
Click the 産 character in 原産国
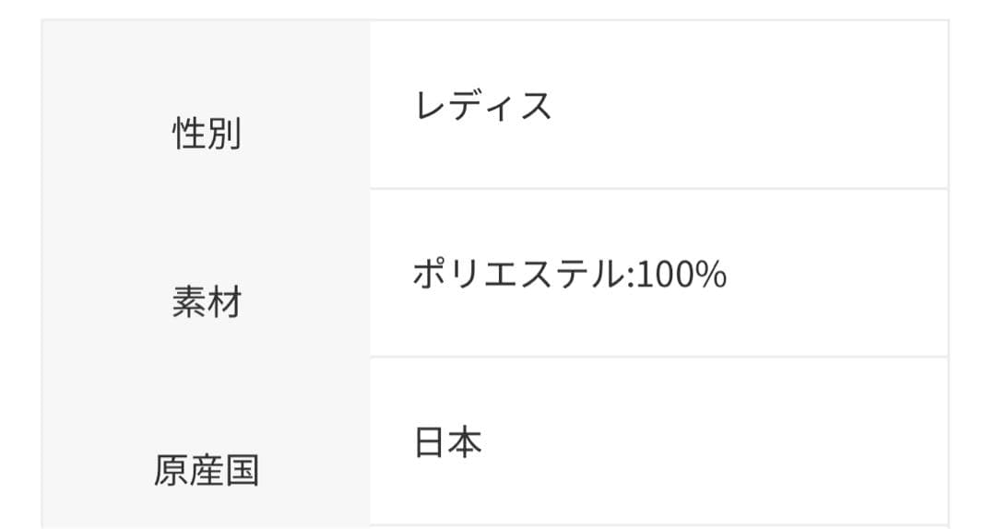(x=207, y=471)
